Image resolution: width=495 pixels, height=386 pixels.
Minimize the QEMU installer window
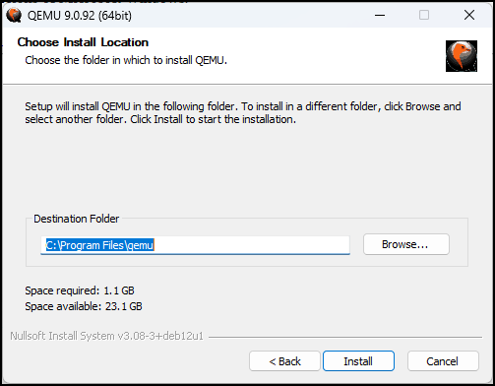point(380,15)
